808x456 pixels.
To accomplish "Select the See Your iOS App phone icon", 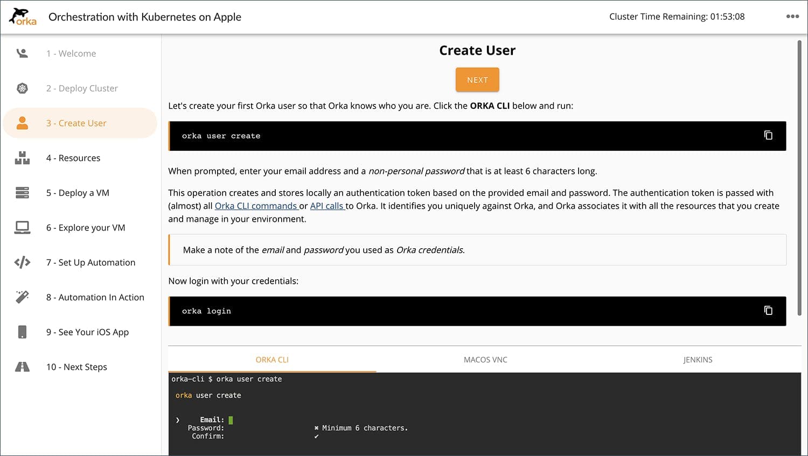I will 22,332.
